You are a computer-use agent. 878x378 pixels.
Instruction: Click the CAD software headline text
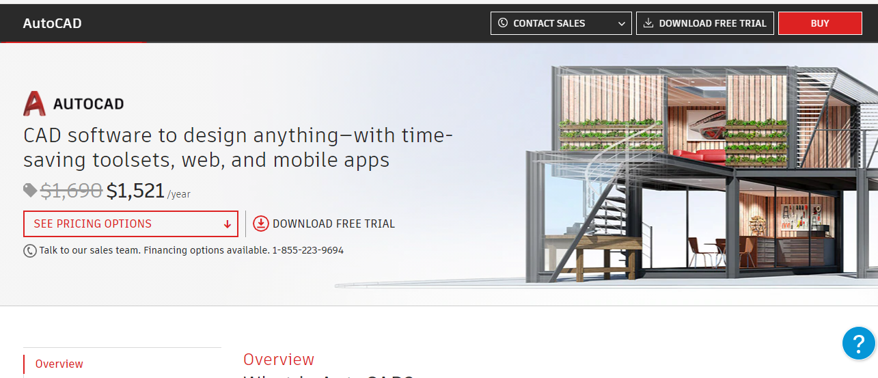[x=238, y=148]
